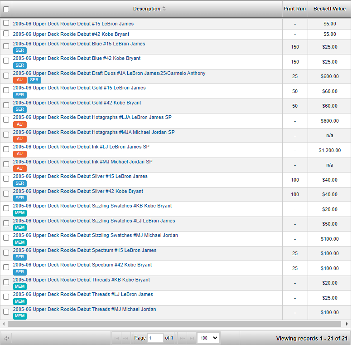Tick checkbox for Ink #LJ LeBron James SP

[x=6, y=149]
